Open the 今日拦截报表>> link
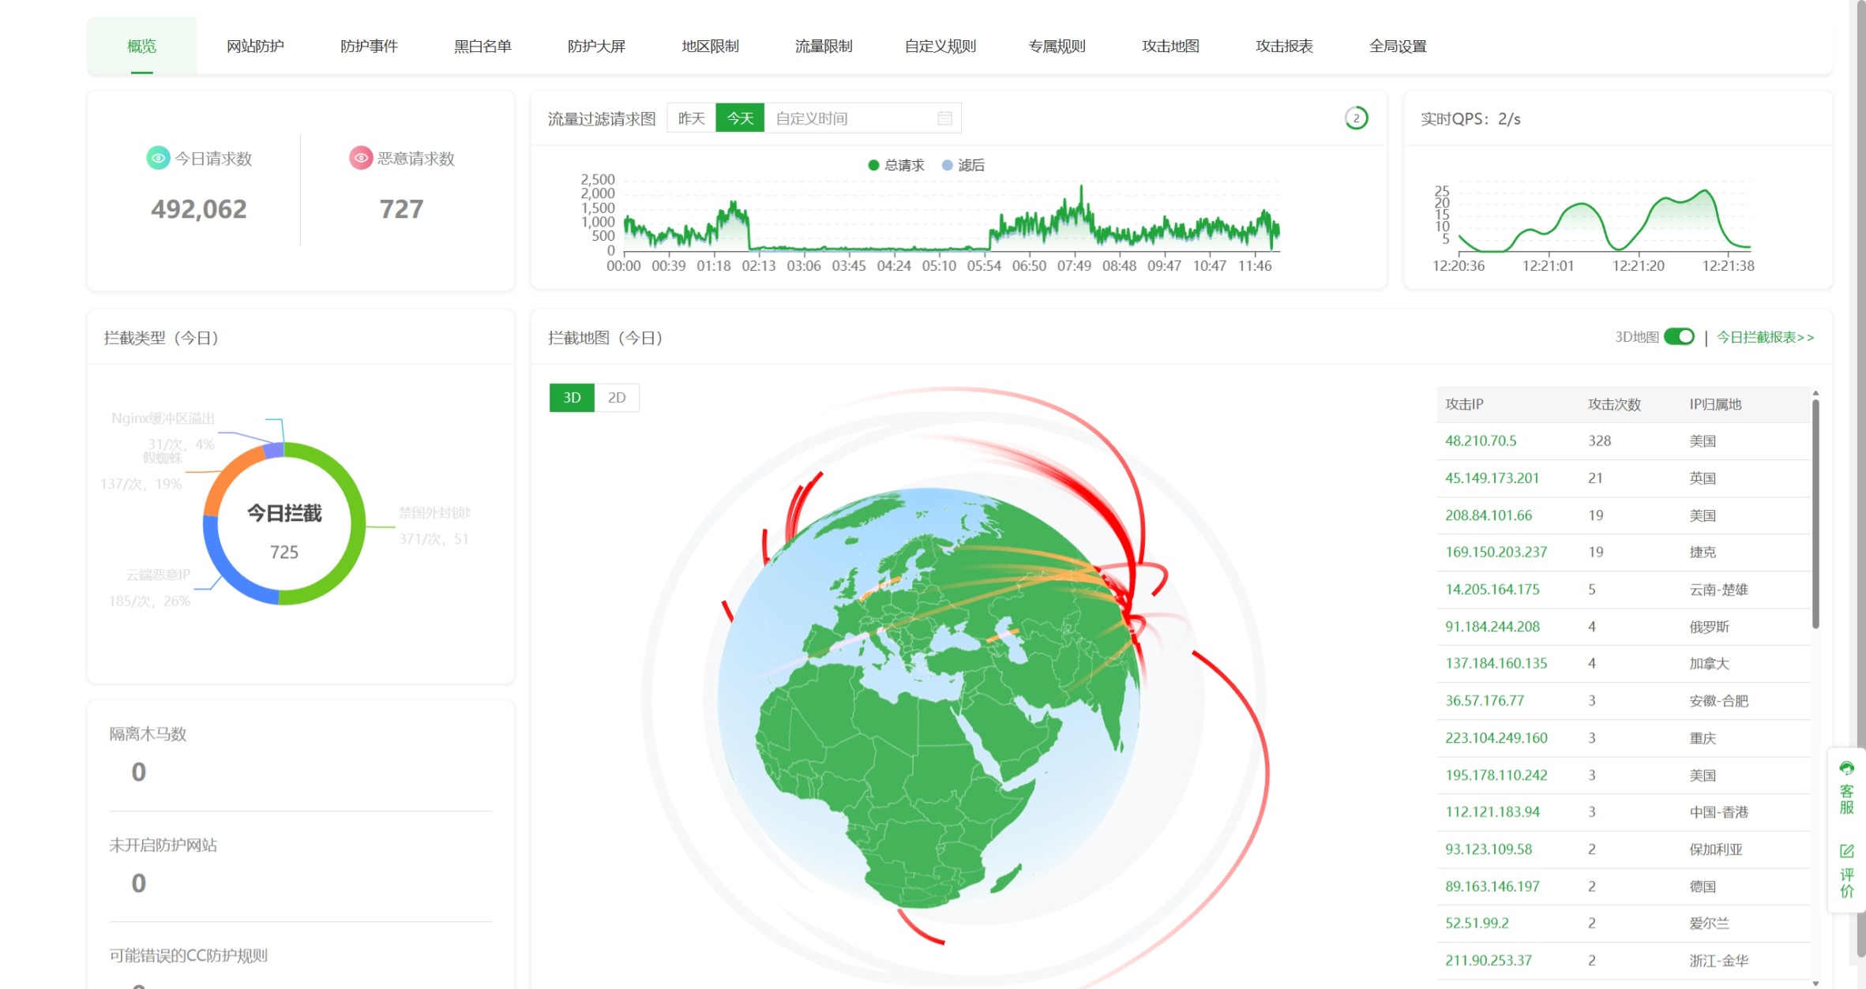Viewport: 1866px width, 989px height. tap(1765, 337)
